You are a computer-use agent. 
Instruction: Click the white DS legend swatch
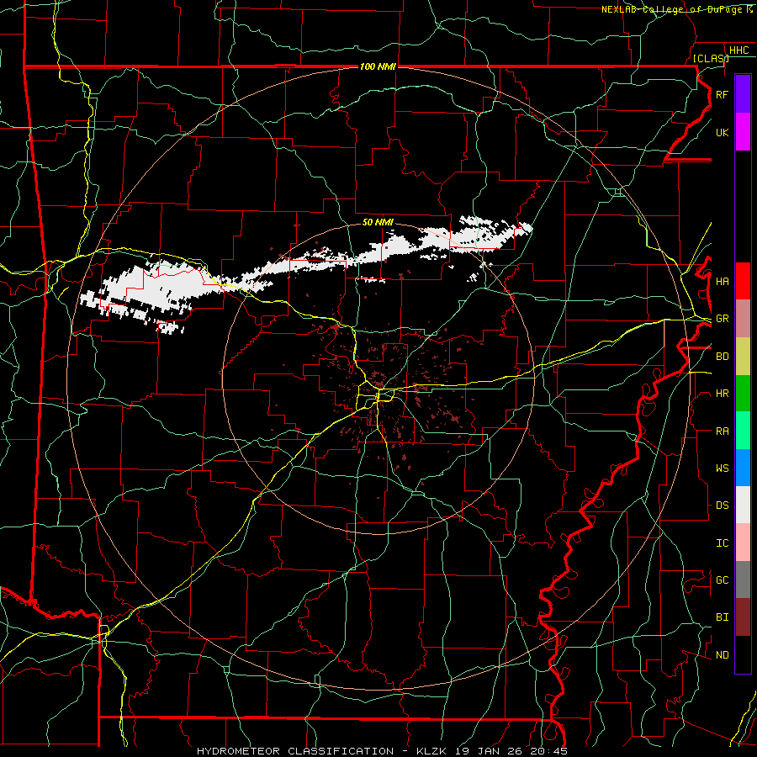(743, 505)
